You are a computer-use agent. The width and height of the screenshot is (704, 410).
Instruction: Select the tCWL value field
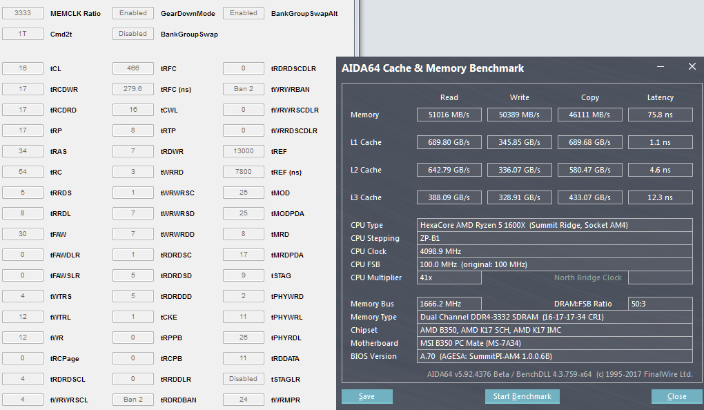[133, 110]
